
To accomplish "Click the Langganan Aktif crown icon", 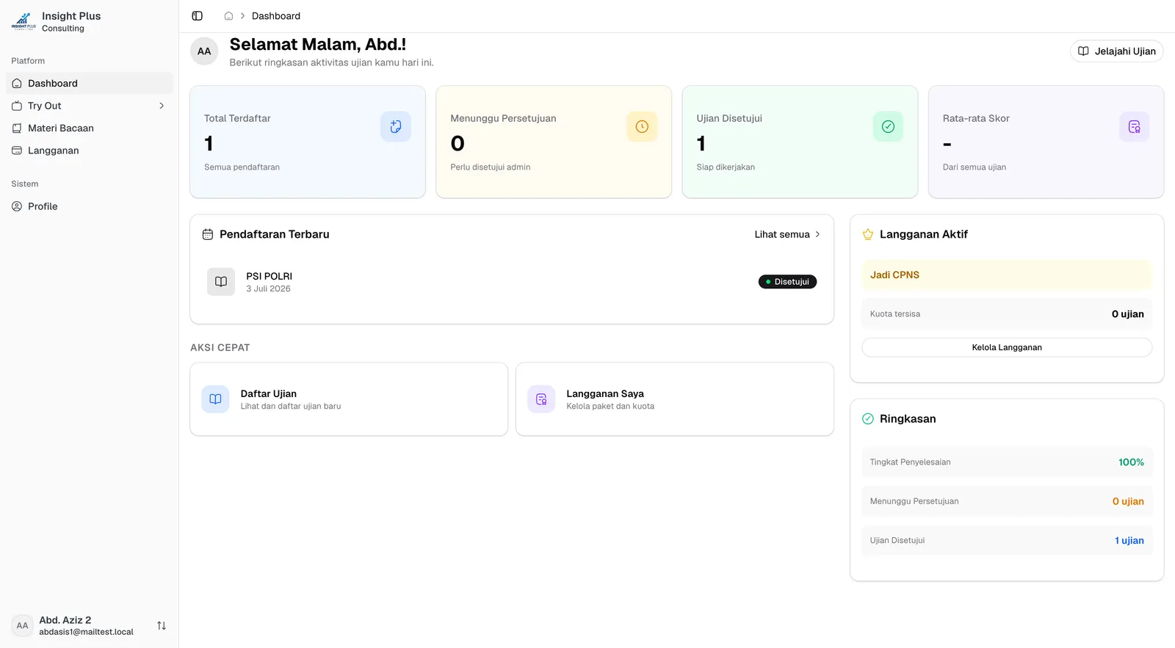I will 868,234.
